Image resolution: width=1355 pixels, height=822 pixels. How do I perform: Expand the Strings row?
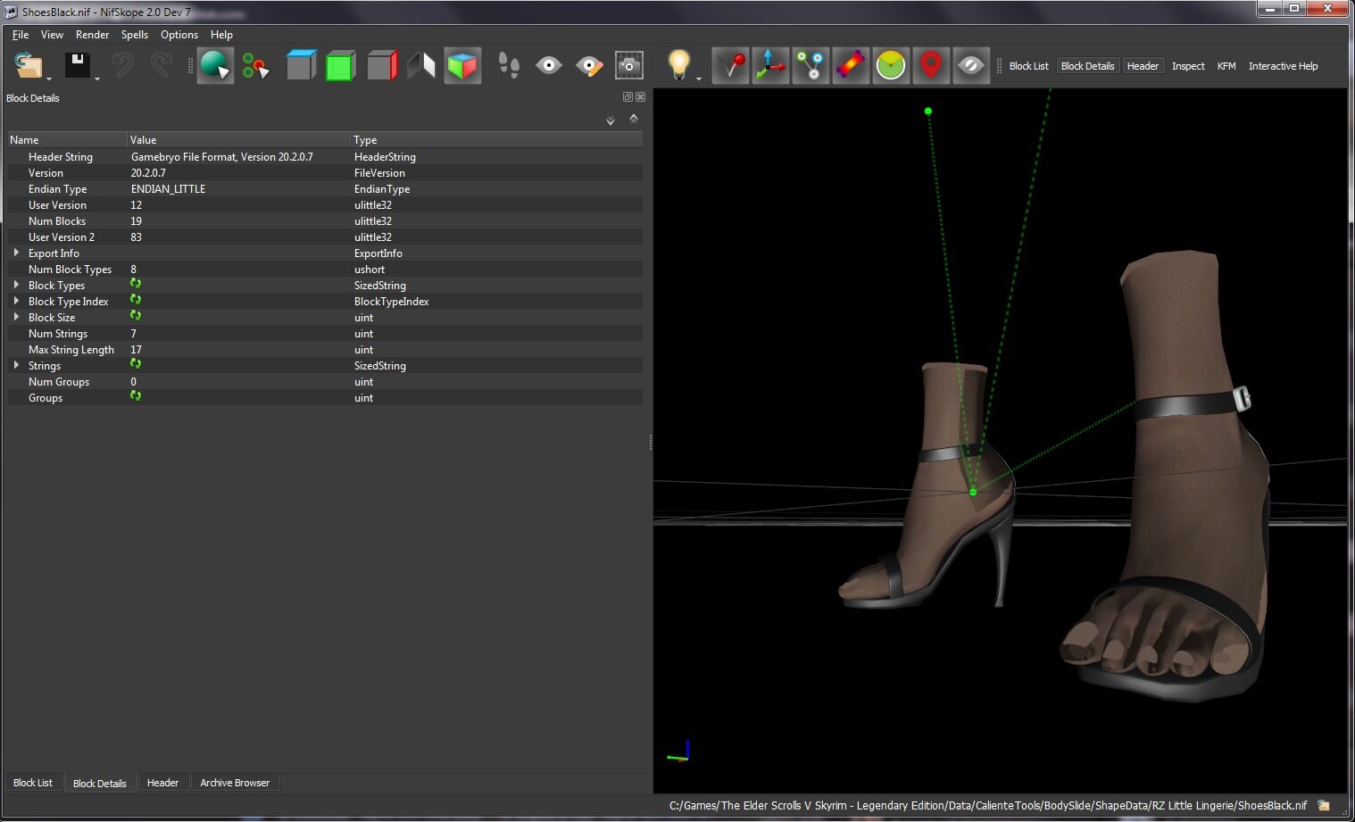[16, 366]
